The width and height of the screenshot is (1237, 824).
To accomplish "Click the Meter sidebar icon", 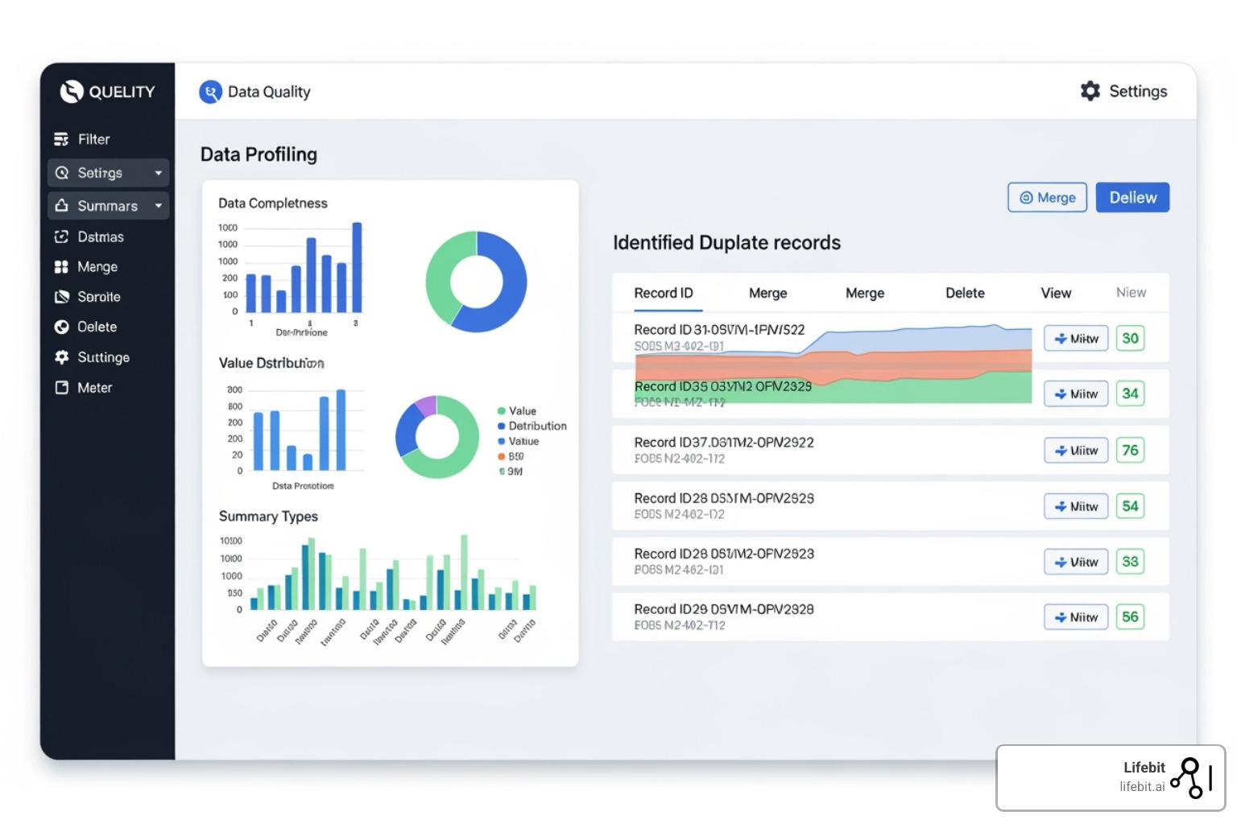I will [61, 388].
